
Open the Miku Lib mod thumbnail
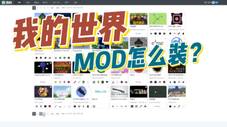click(101, 92)
